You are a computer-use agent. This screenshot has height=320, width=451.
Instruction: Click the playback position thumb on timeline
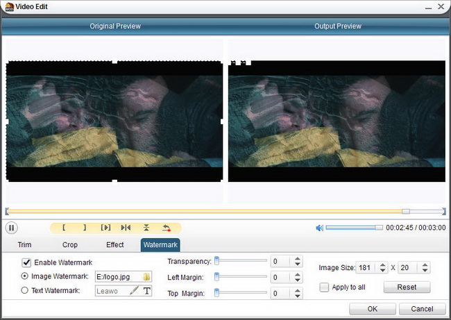pyautogui.click(x=406, y=212)
